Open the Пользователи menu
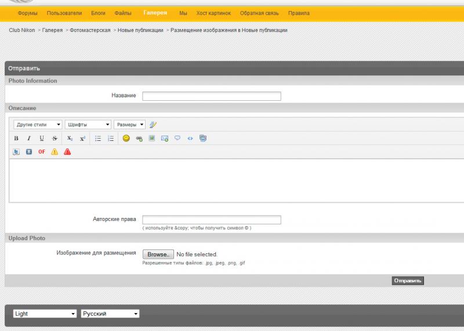Screen dimensions: 464x331 coord(64,13)
